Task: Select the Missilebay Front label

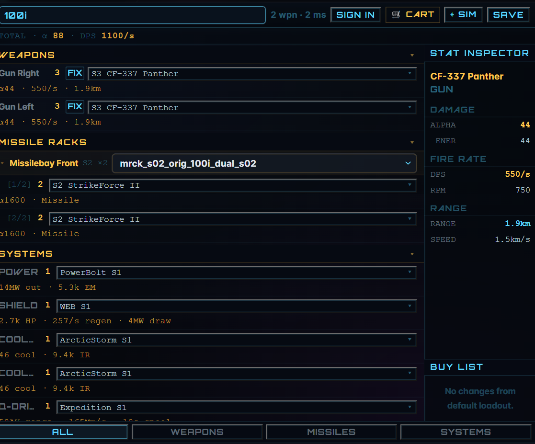Action: coord(44,163)
